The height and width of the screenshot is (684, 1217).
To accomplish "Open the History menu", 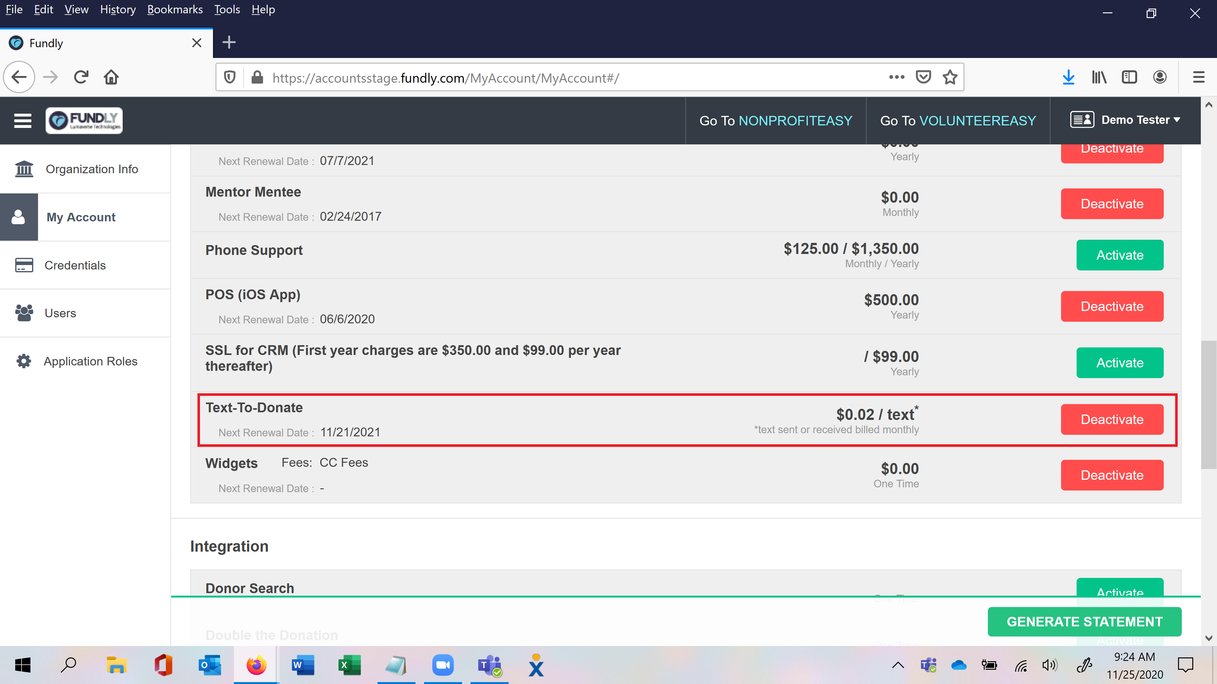I will tap(118, 9).
